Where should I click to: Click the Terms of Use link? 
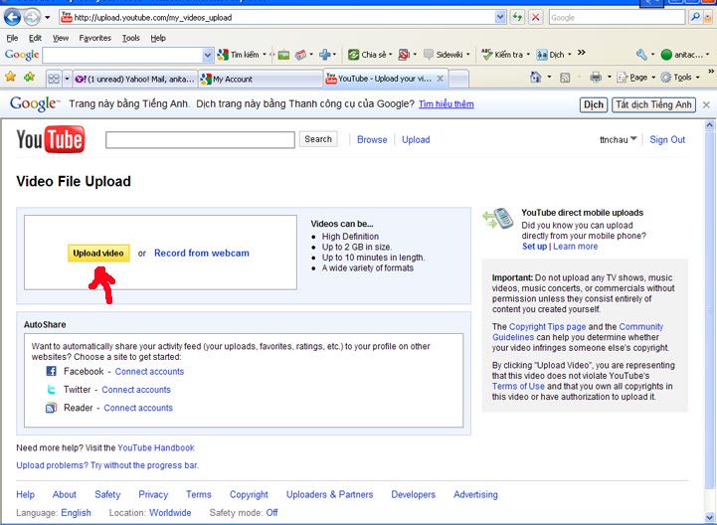click(x=518, y=386)
